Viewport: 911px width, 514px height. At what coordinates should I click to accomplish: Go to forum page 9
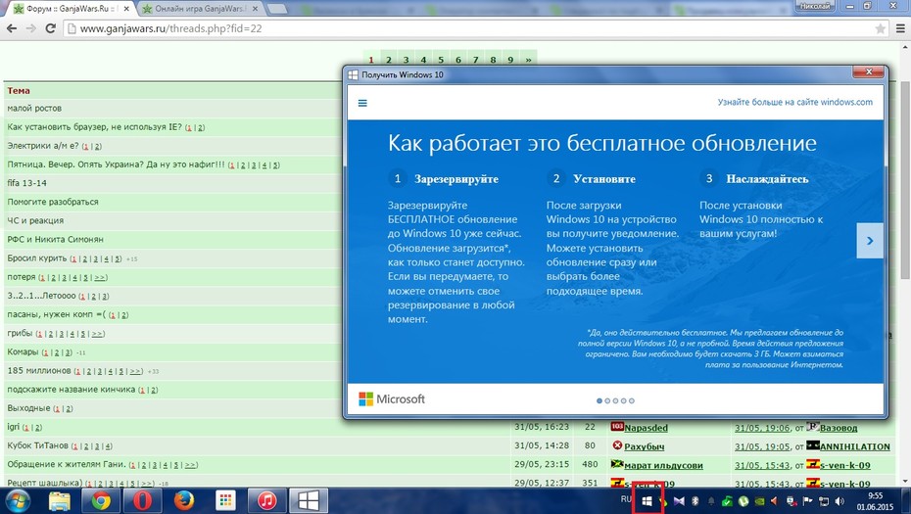[510, 60]
